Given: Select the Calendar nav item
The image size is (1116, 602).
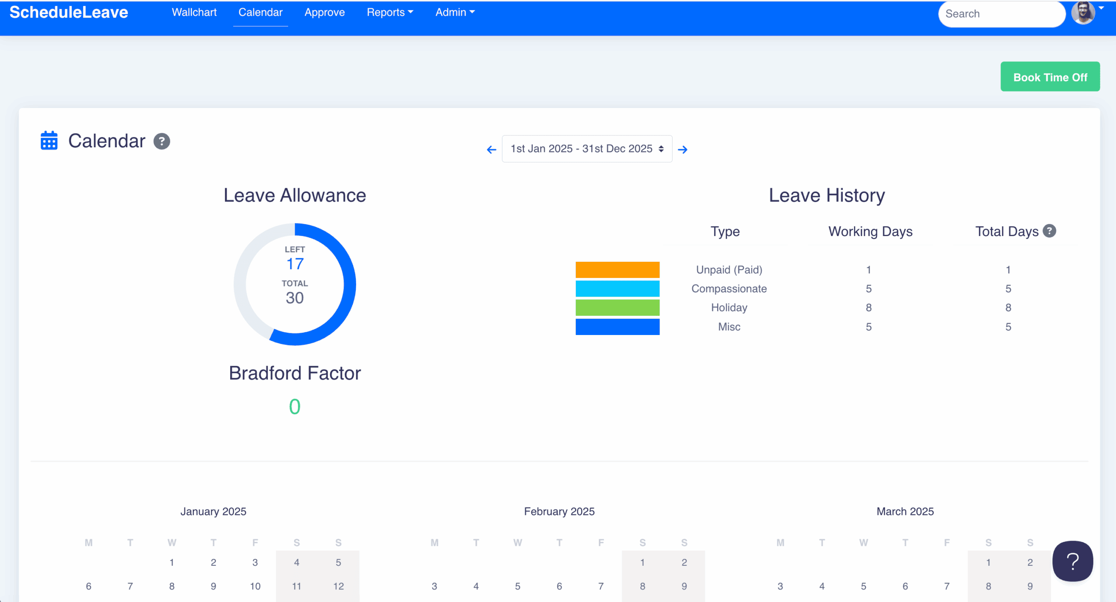Looking at the screenshot, I should click(x=260, y=12).
